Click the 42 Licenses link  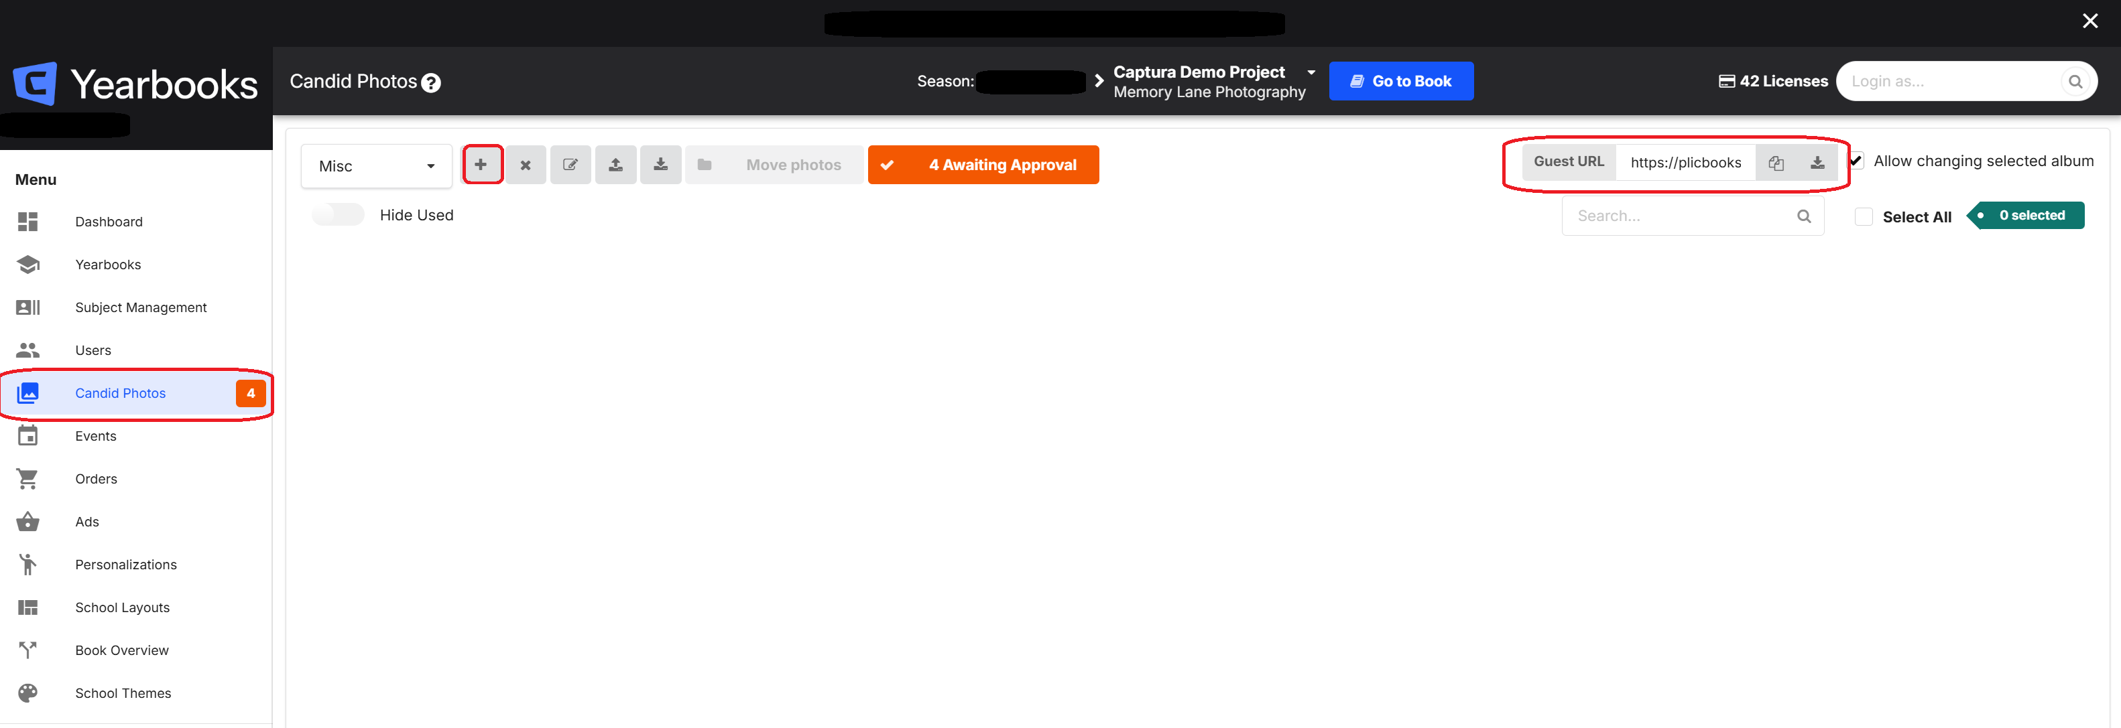pyautogui.click(x=1772, y=80)
